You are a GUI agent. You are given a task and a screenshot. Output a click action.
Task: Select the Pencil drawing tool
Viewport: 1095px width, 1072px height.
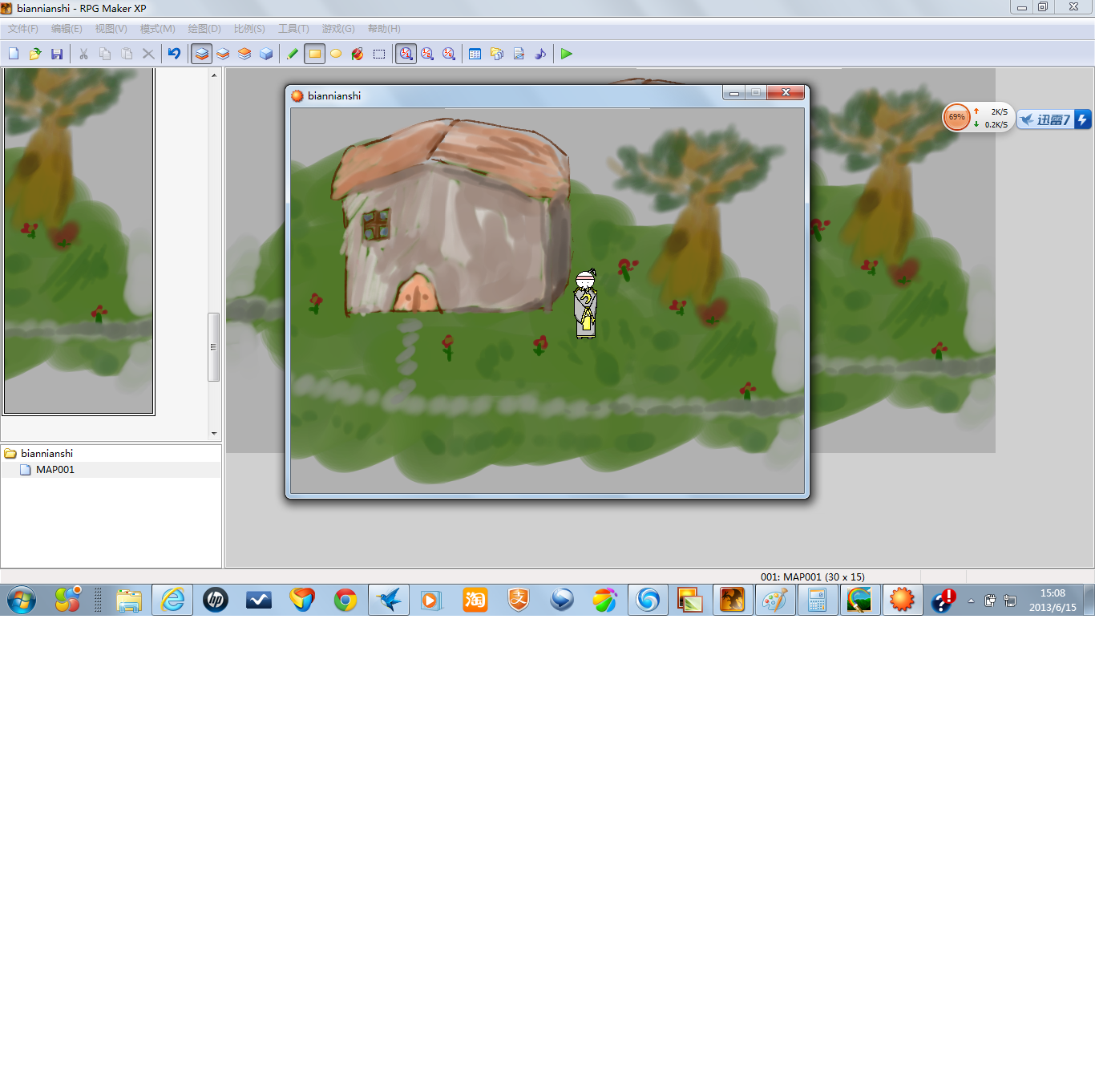coord(293,54)
